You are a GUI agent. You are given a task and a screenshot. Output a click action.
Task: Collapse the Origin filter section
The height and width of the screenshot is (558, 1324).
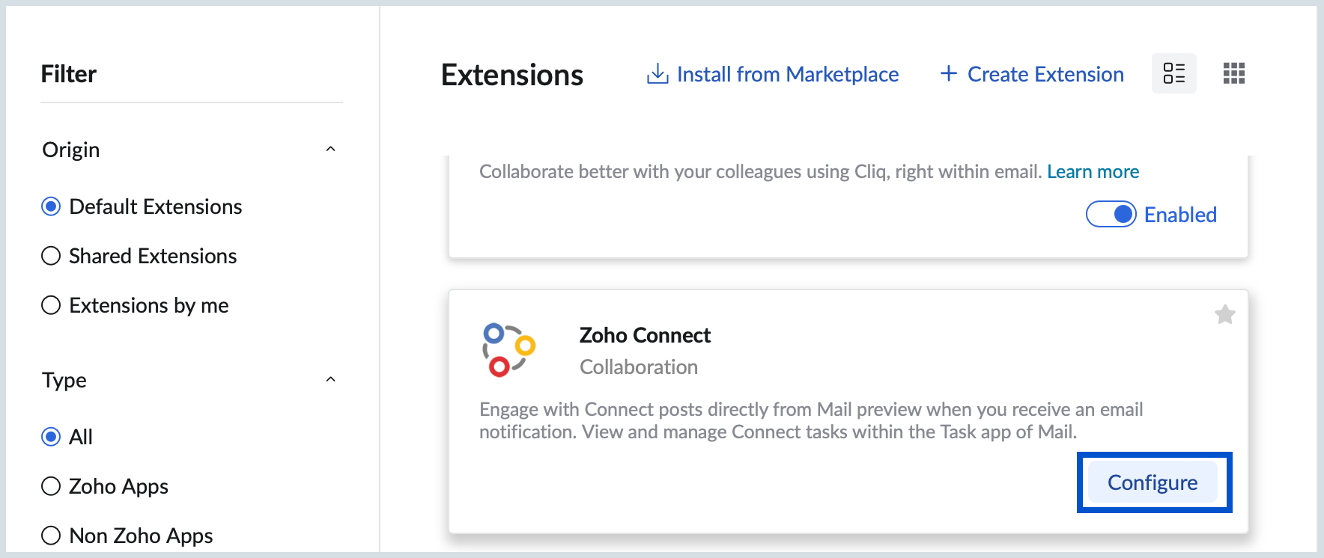click(x=330, y=150)
